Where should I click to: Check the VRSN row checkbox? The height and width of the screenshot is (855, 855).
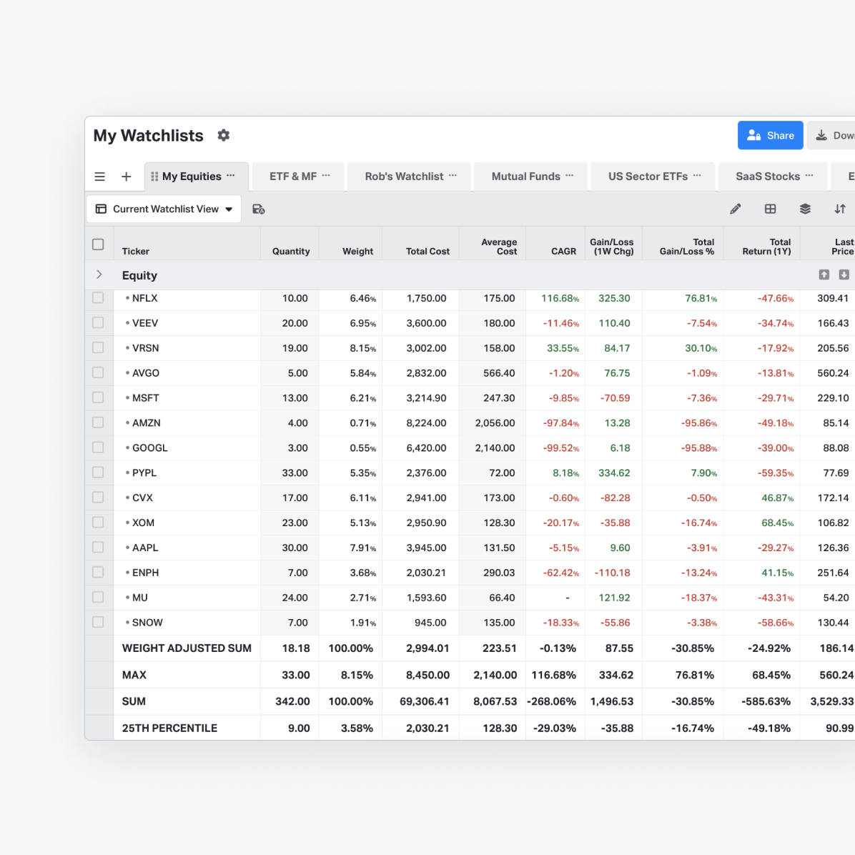(x=98, y=348)
